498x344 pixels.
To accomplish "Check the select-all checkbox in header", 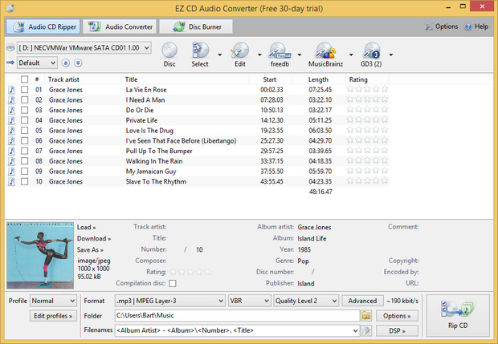I will [24, 79].
